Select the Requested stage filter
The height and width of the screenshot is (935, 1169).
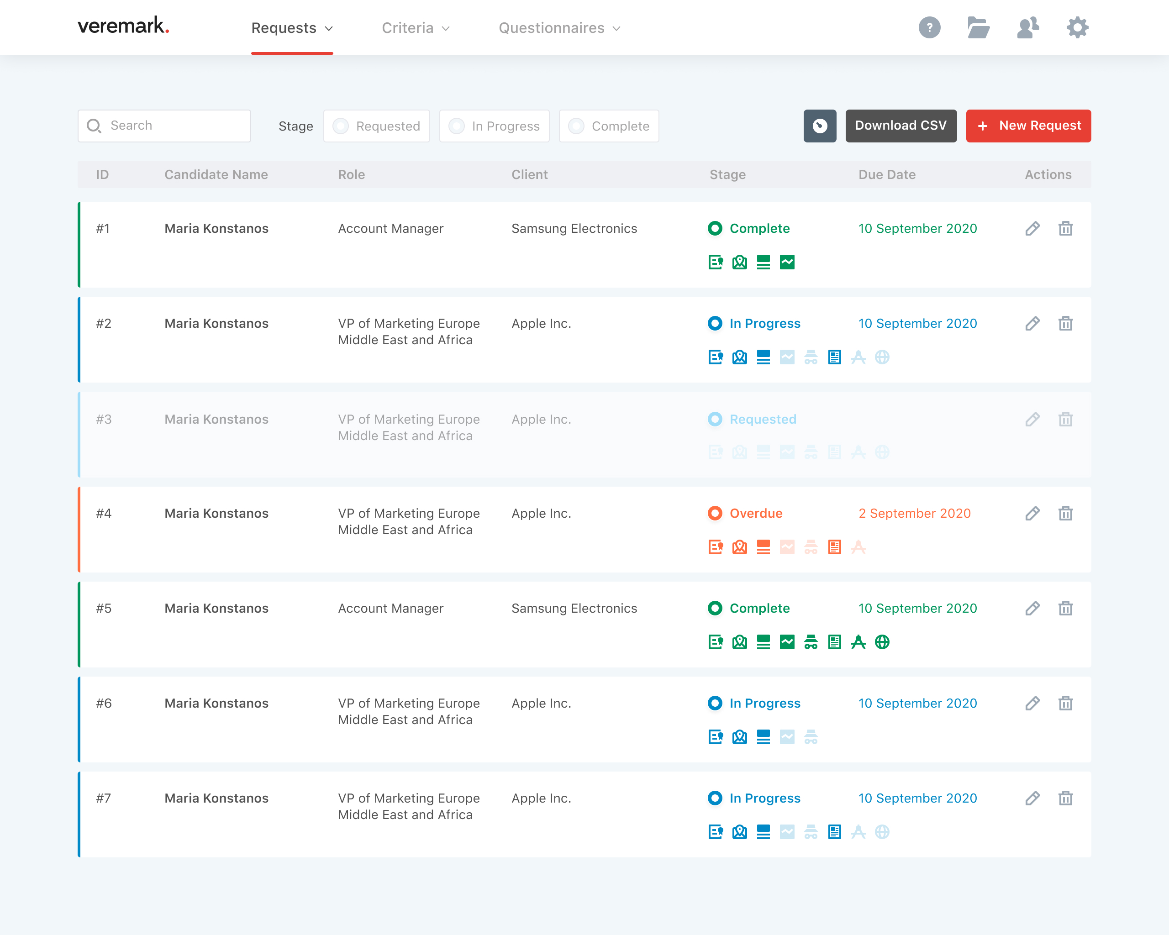(377, 126)
